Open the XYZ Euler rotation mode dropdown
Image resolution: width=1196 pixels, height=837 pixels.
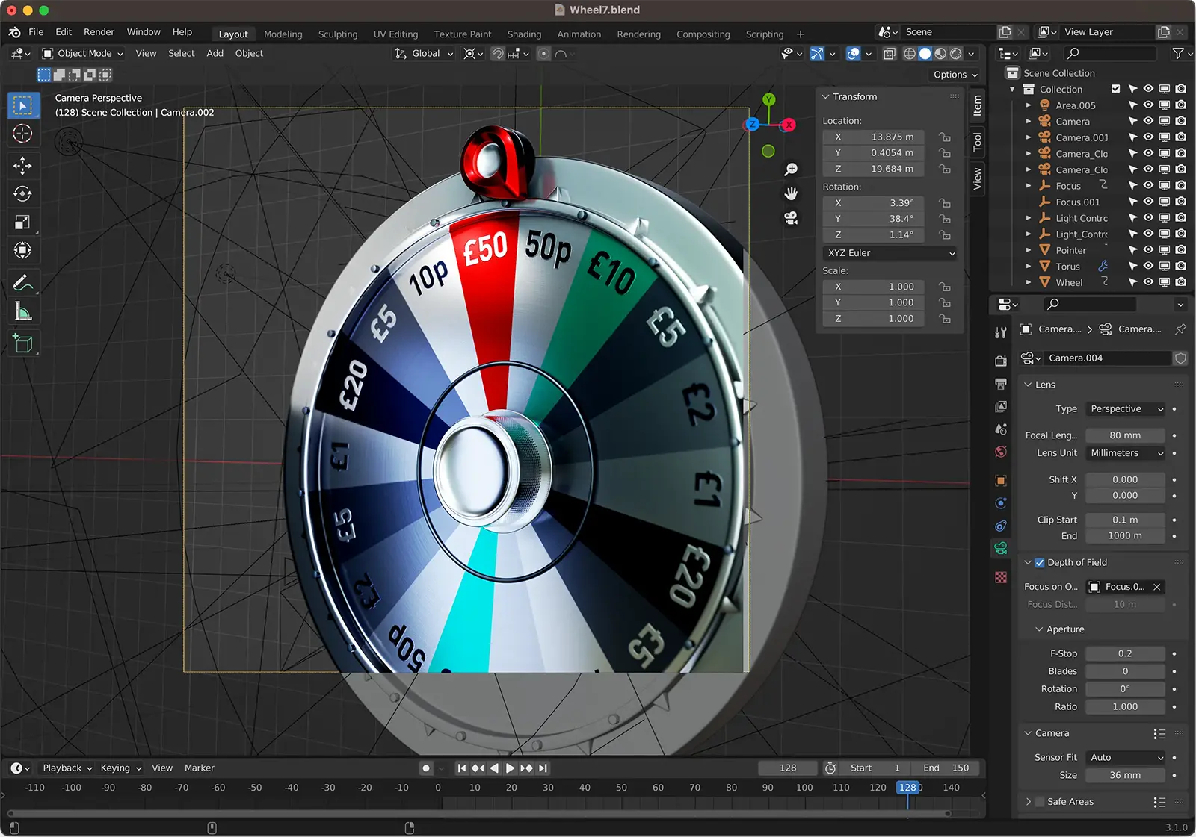click(x=890, y=253)
